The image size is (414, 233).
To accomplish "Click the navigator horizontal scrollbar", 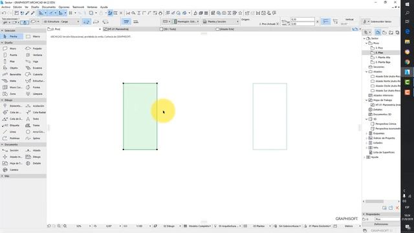I will pyautogui.click(x=374, y=201).
